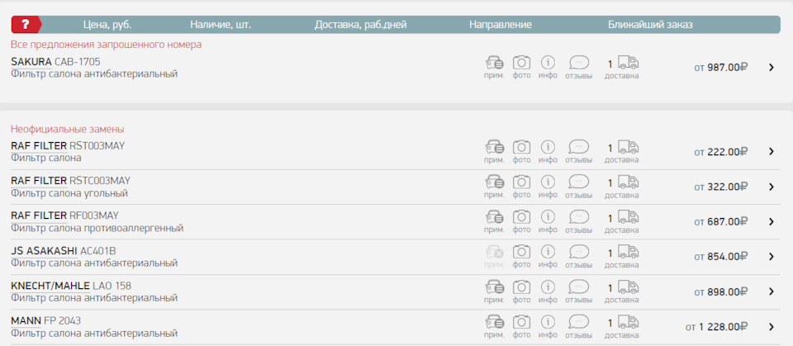Show info for RAF FILTER RF003MAY

click(548, 217)
